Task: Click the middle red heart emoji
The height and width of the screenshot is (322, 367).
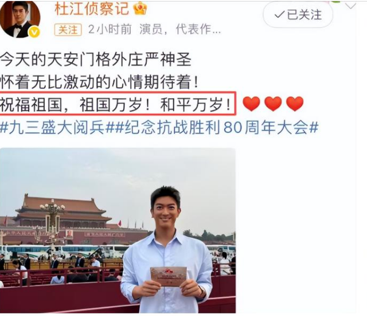Action: 273,104
